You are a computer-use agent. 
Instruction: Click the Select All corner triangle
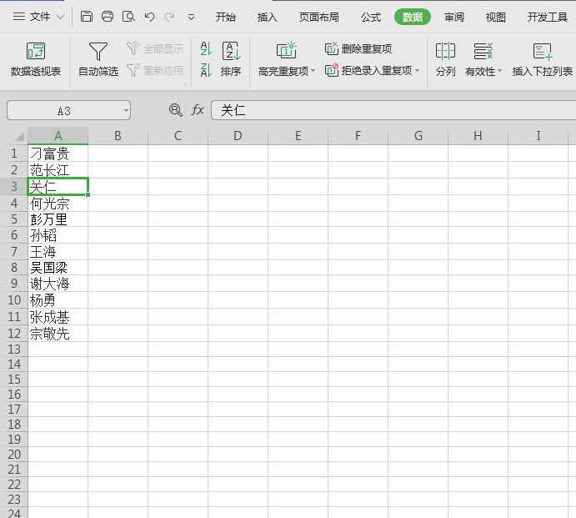(18, 136)
